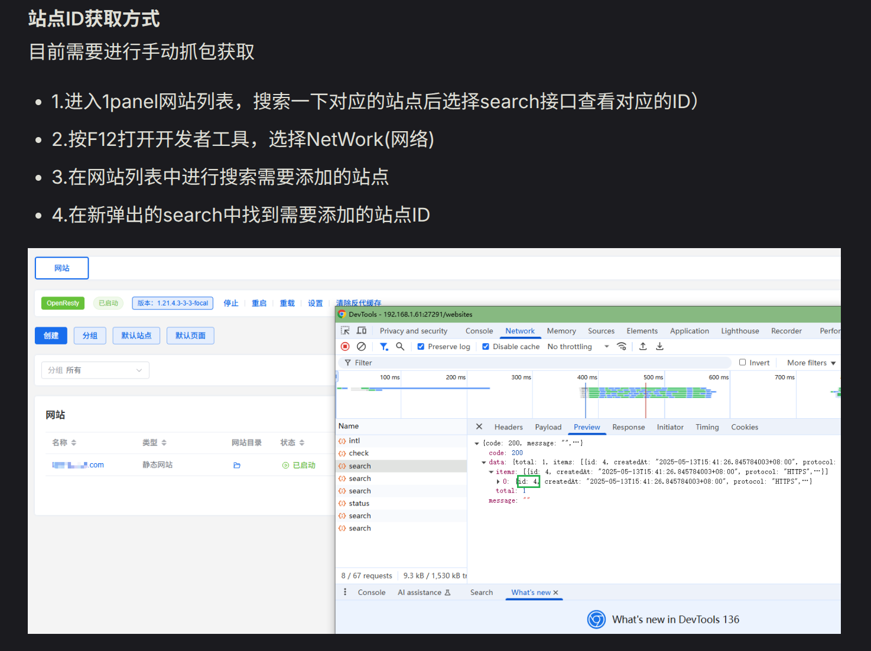Viewport: 871px width, 651px height.
Task: Open the AI assistance drawer tab
Action: coord(424,593)
